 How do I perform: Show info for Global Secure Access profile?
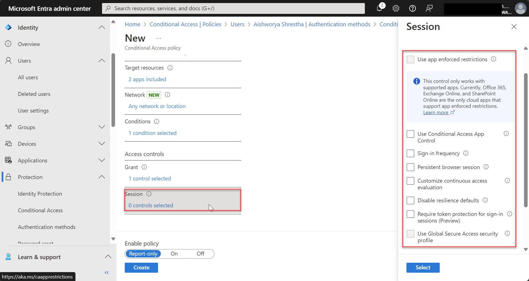pyautogui.click(x=507, y=233)
